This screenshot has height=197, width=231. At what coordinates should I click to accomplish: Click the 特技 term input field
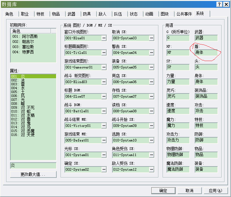point(206,126)
